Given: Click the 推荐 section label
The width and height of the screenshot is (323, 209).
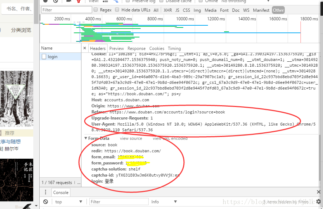Looking at the screenshot, I should coord(10,133).
